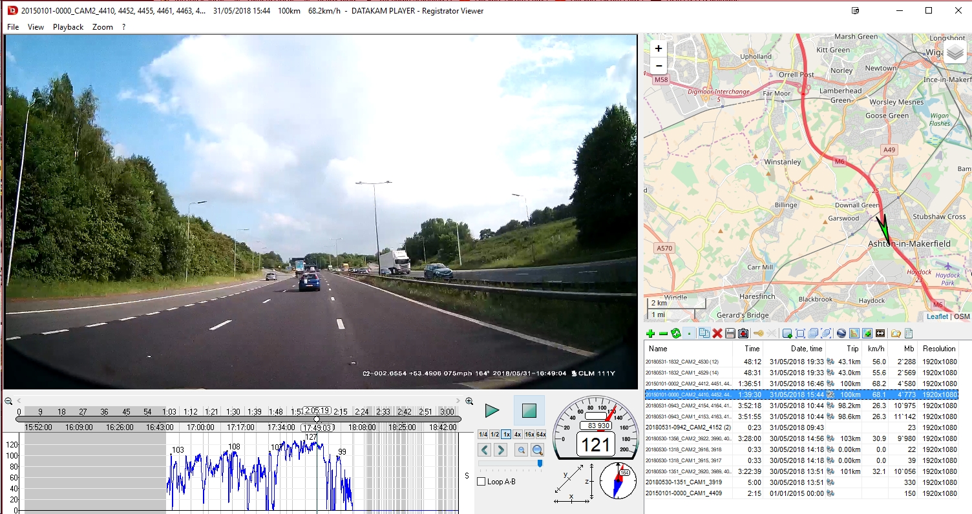The image size is (972, 514).
Task: Zoom out timeline with left magnifier
Action: [x=8, y=401]
